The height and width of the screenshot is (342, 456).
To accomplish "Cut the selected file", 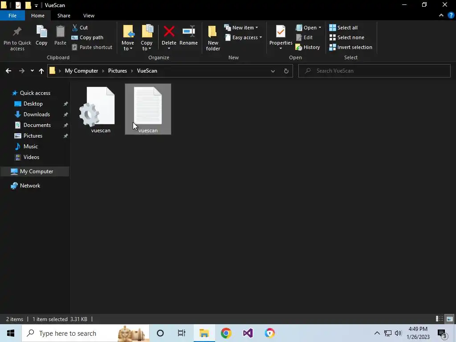I will (x=80, y=28).
